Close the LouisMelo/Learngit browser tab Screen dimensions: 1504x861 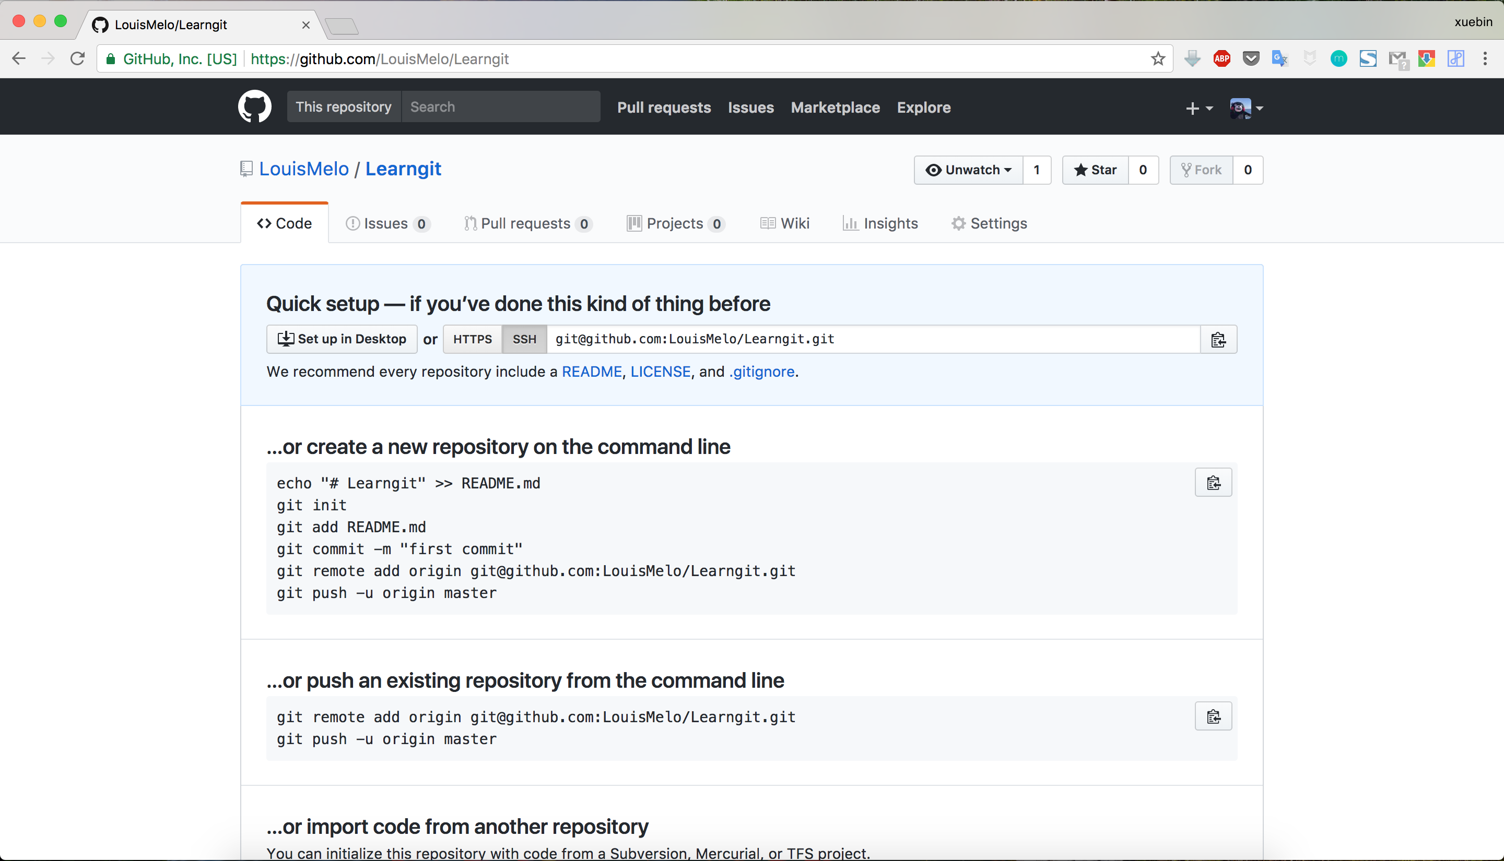[x=306, y=25]
